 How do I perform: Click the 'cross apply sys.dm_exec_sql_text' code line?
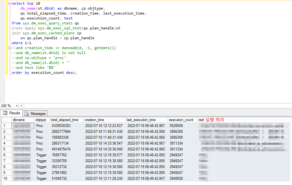pos(66,28)
